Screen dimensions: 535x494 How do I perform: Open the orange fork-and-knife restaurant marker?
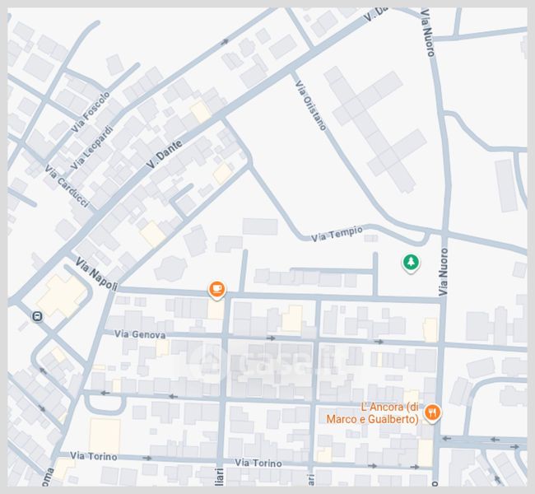434,412
